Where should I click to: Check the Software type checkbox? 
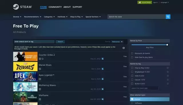coord(132,103)
